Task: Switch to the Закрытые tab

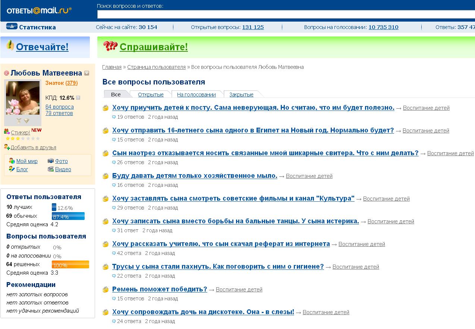Action: coord(241,95)
